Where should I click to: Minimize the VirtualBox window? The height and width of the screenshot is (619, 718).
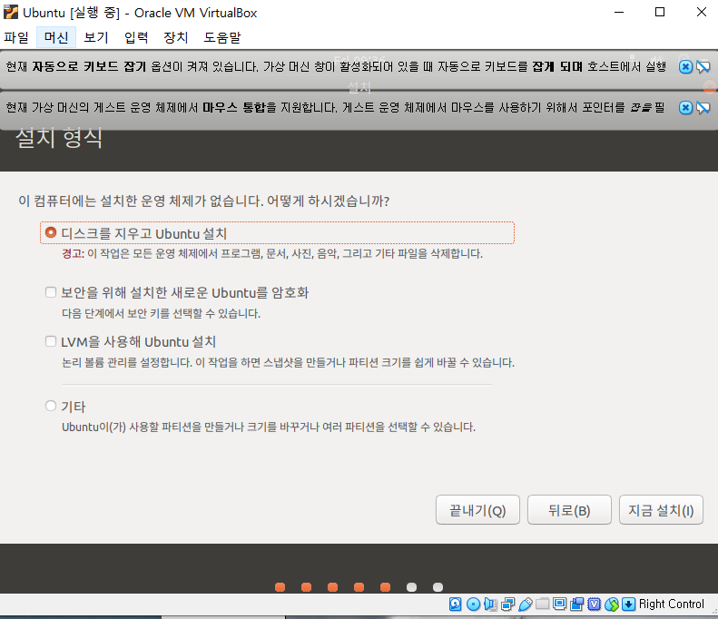pyautogui.click(x=619, y=12)
